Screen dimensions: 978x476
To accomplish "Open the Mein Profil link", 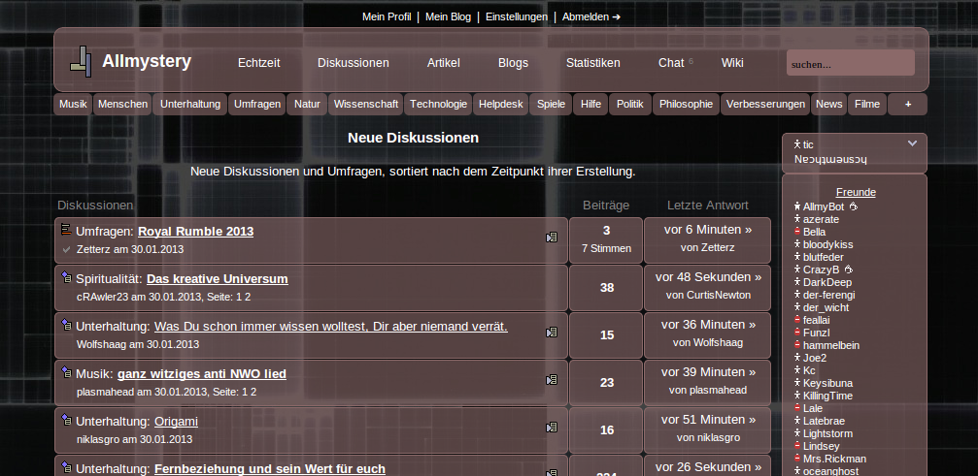I will (x=387, y=16).
